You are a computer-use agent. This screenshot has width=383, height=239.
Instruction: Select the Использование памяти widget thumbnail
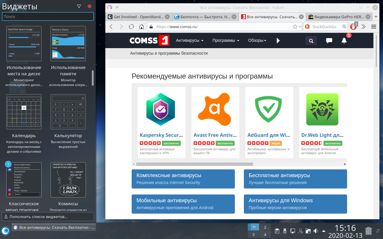pos(68,44)
